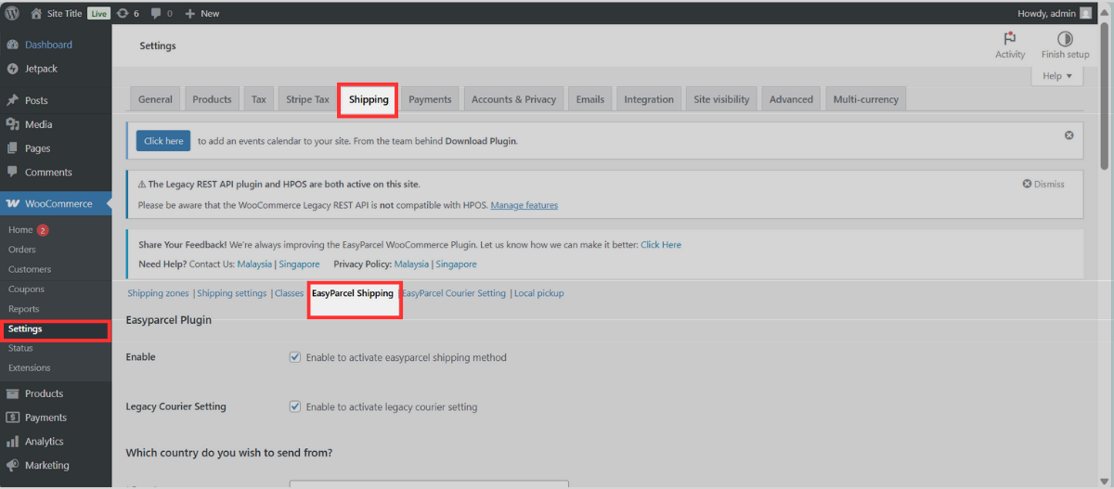The height and width of the screenshot is (489, 1114).
Task: Switch to the General settings tab
Action: point(155,99)
